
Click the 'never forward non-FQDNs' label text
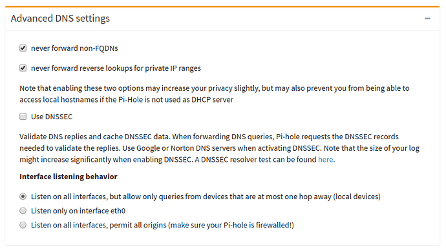tap(74, 48)
